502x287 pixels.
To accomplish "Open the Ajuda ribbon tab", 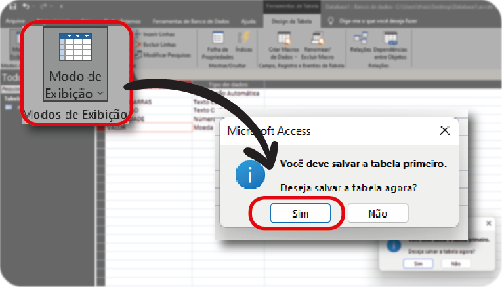I will tap(249, 21).
